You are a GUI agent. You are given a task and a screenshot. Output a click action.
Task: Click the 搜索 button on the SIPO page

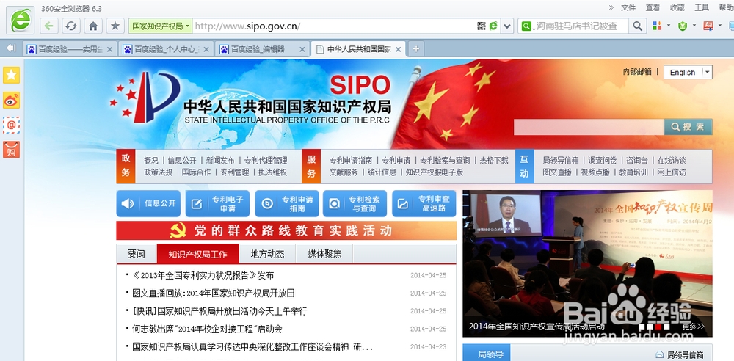click(688, 127)
